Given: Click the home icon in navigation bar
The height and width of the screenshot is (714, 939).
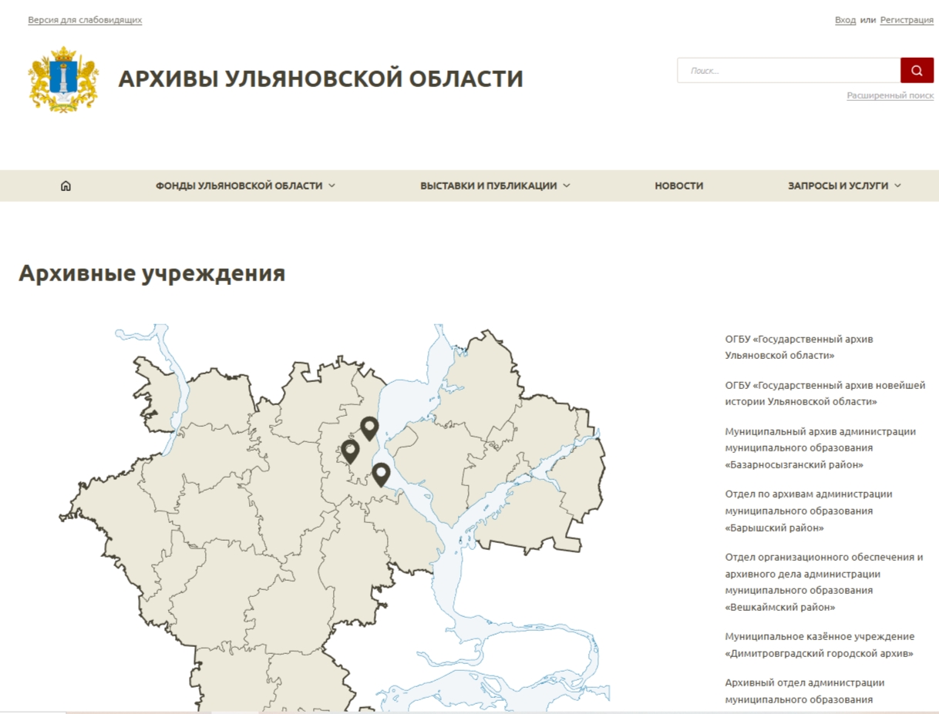Looking at the screenshot, I should pos(66,186).
